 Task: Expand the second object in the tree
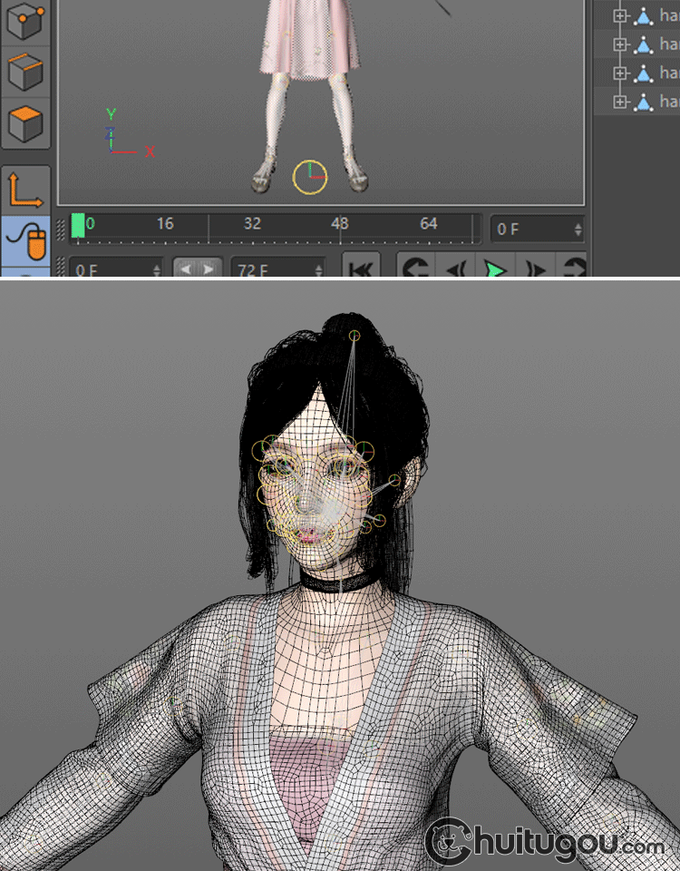coord(620,44)
